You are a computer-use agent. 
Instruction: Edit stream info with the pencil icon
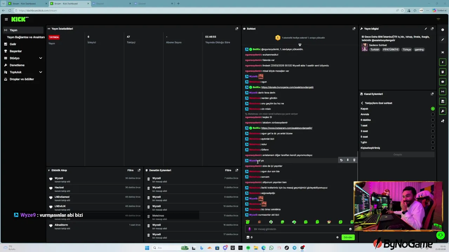coord(426,29)
